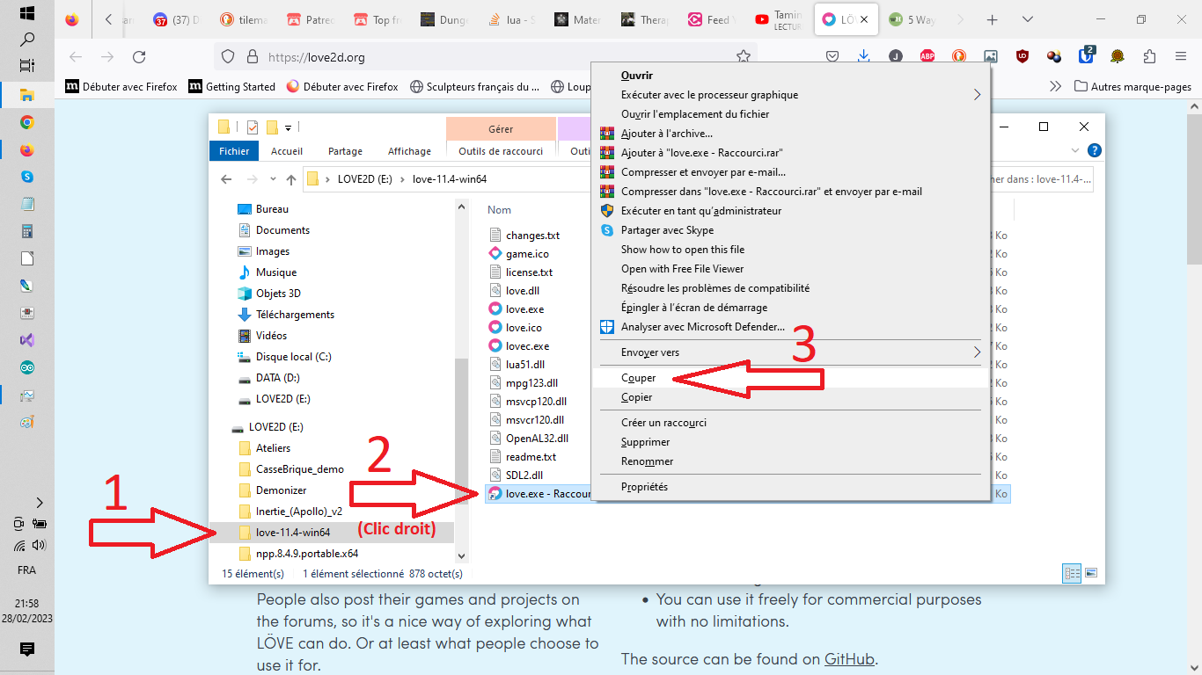Switch Explorer to large icons view

pos(1091,573)
